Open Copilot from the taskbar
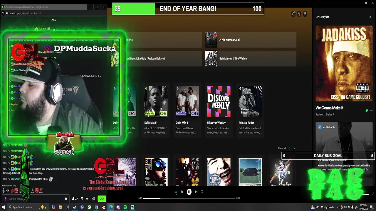This screenshot has height=211, width=376. point(53,207)
